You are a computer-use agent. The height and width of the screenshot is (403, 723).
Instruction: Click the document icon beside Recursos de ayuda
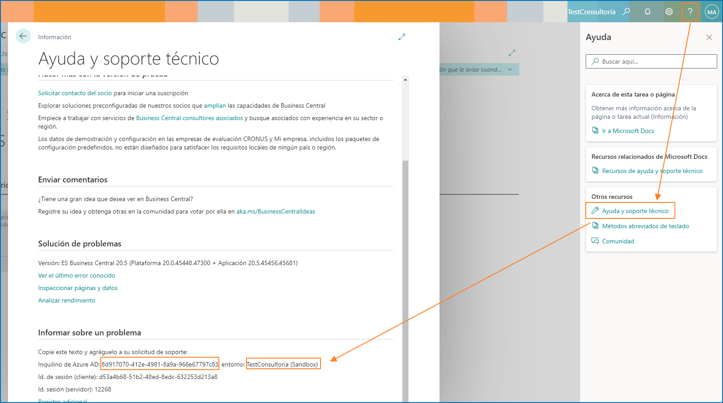pos(595,170)
